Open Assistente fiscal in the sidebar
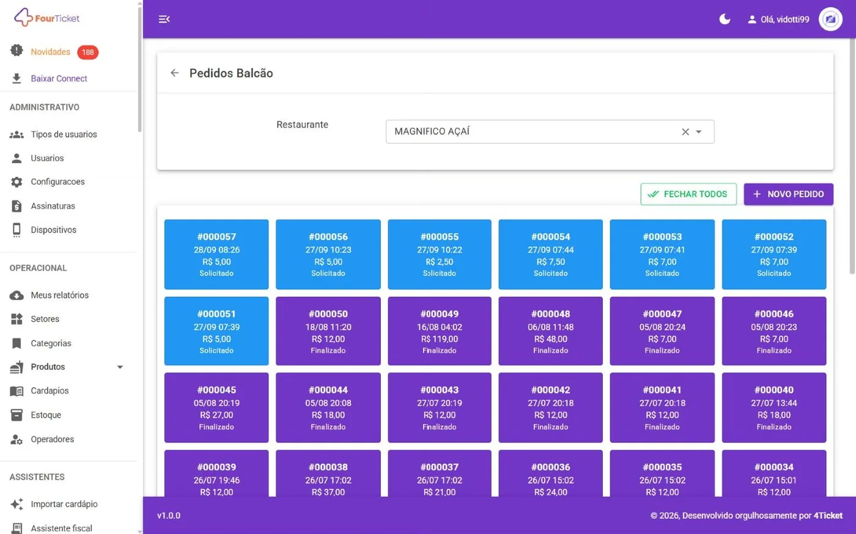The image size is (856, 534). (62, 528)
